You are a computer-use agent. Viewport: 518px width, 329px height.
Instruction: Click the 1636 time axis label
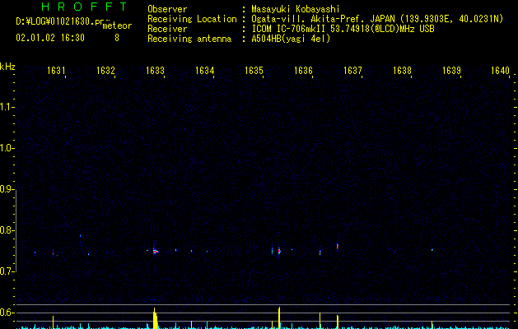click(303, 71)
